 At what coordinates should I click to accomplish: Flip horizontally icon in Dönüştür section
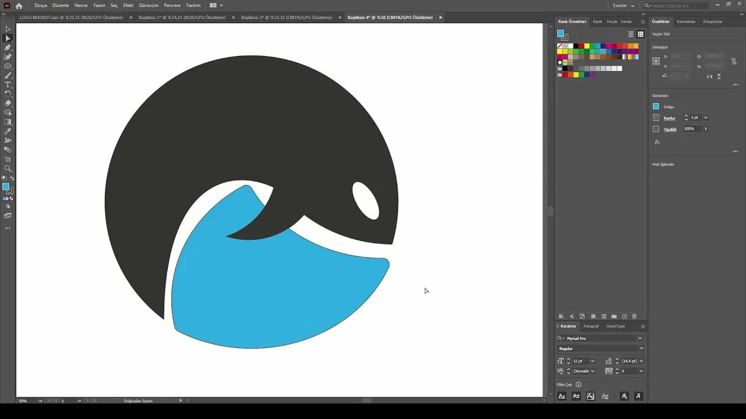point(709,76)
